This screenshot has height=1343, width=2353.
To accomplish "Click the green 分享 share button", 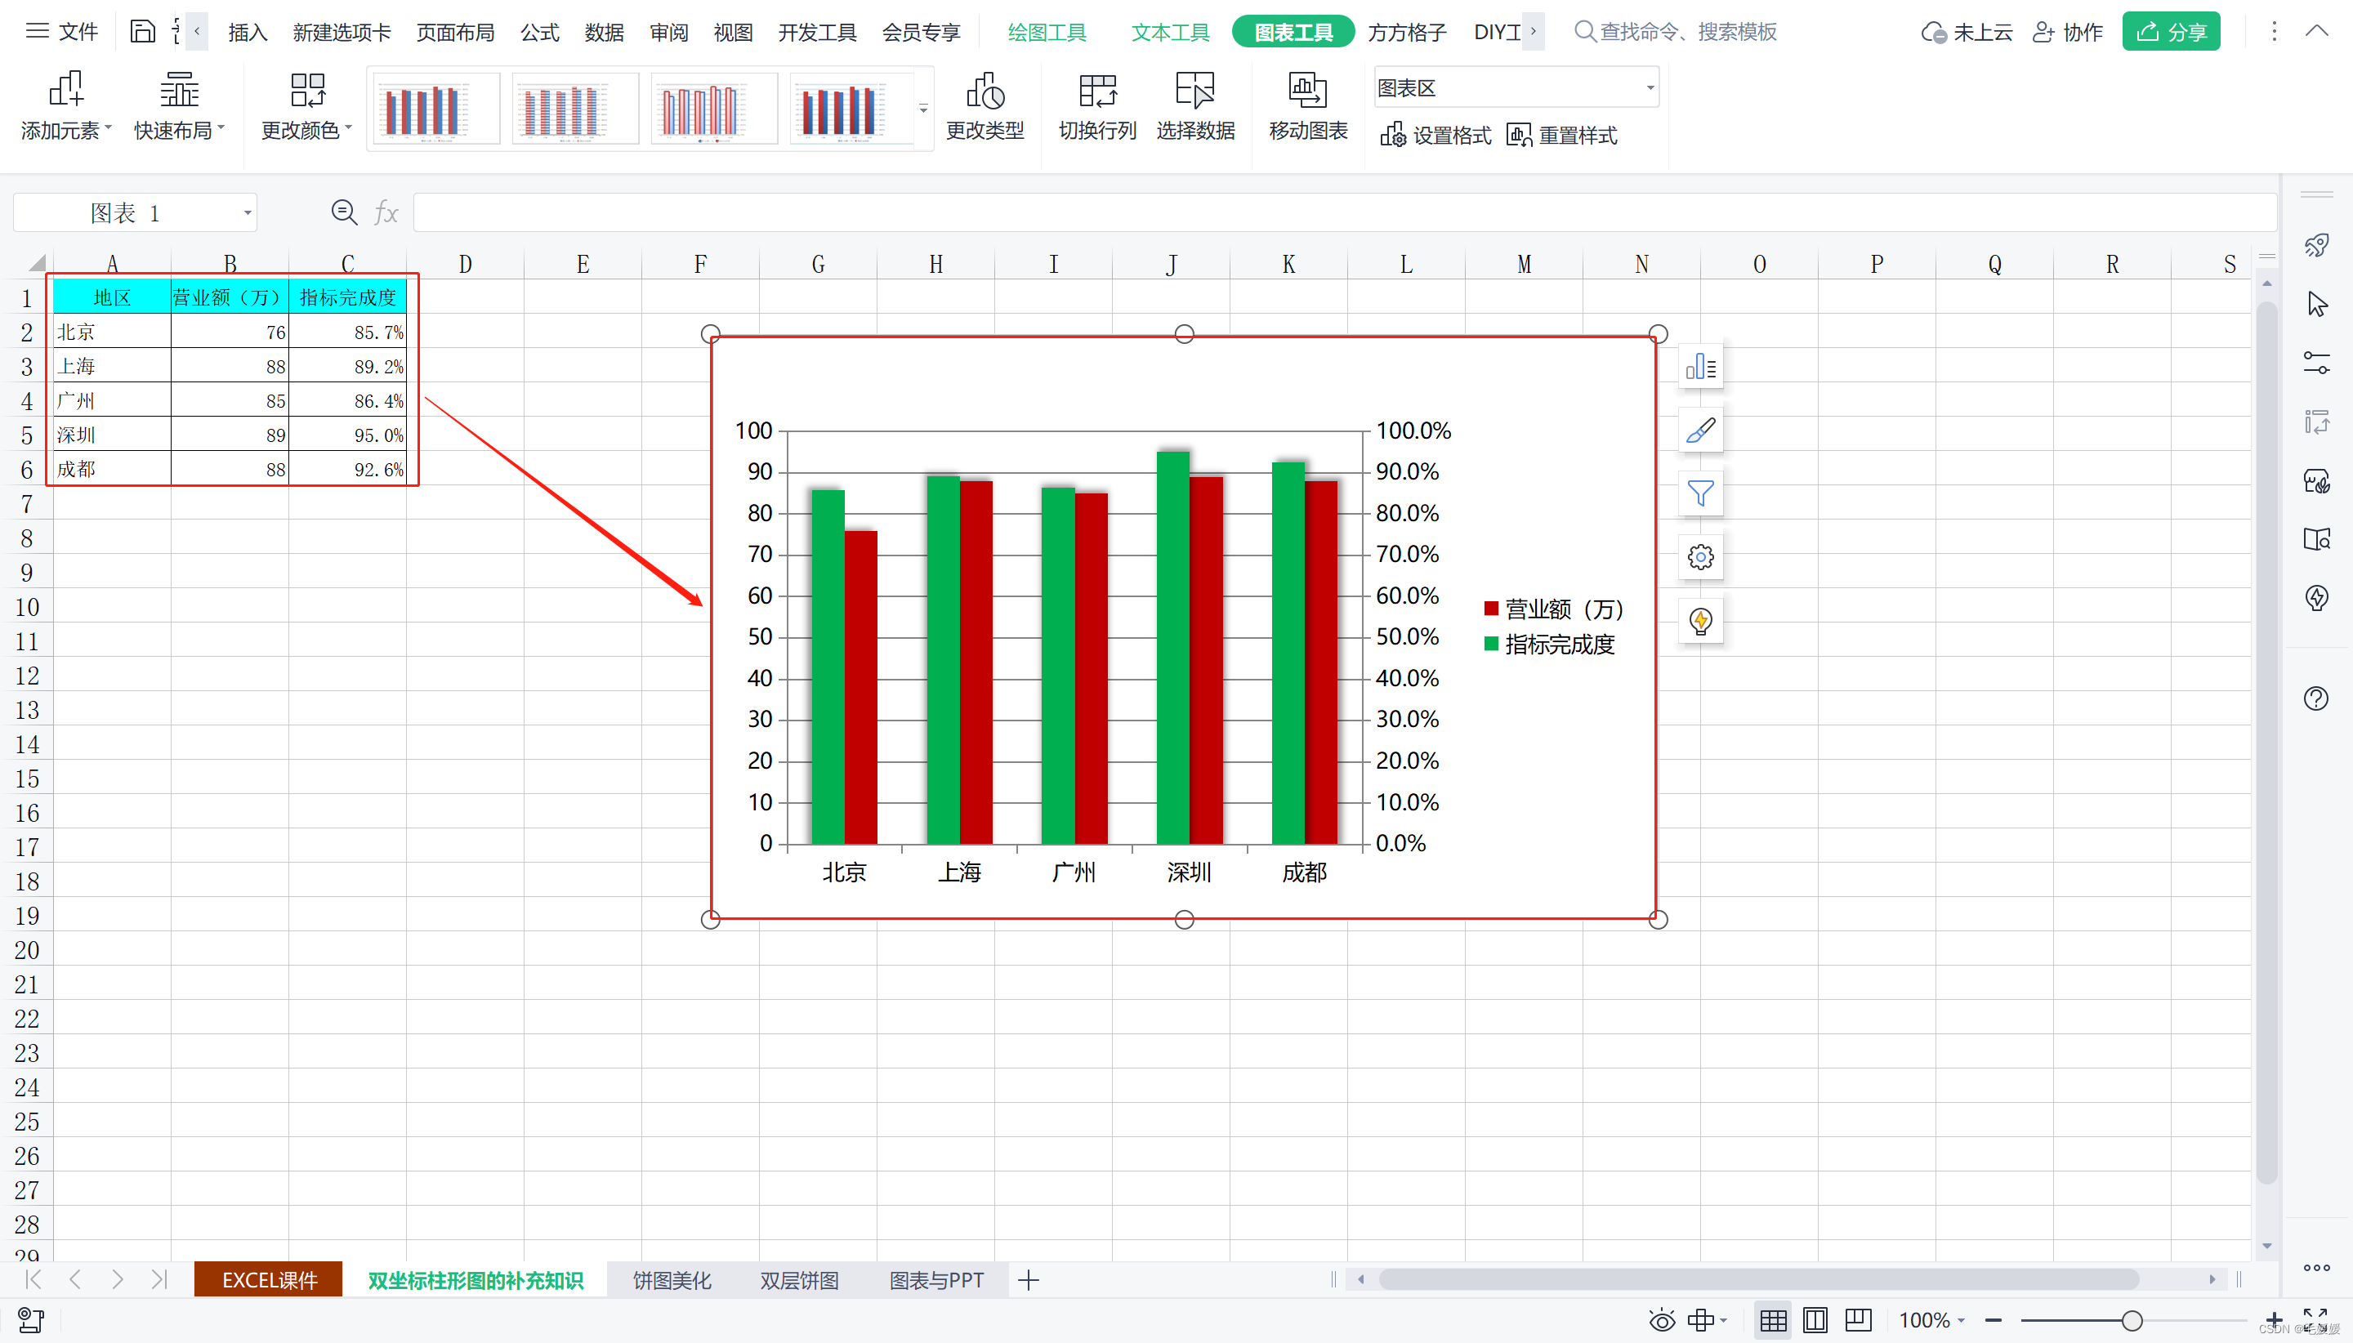I will coord(2170,31).
